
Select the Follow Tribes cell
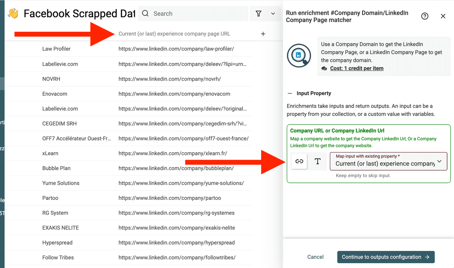click(58, 257)
